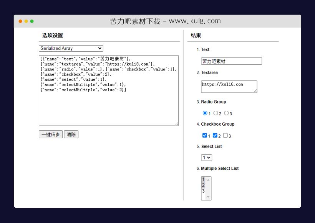Focus the Text input field
The height and width of the screenshot is (223, 315).
click(231, 61)
